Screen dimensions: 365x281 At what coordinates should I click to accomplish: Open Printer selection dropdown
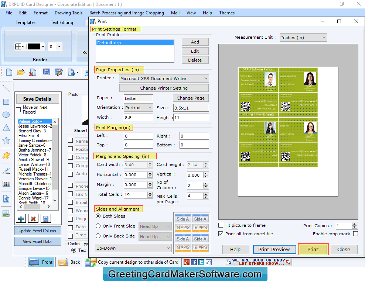point(164,79)
